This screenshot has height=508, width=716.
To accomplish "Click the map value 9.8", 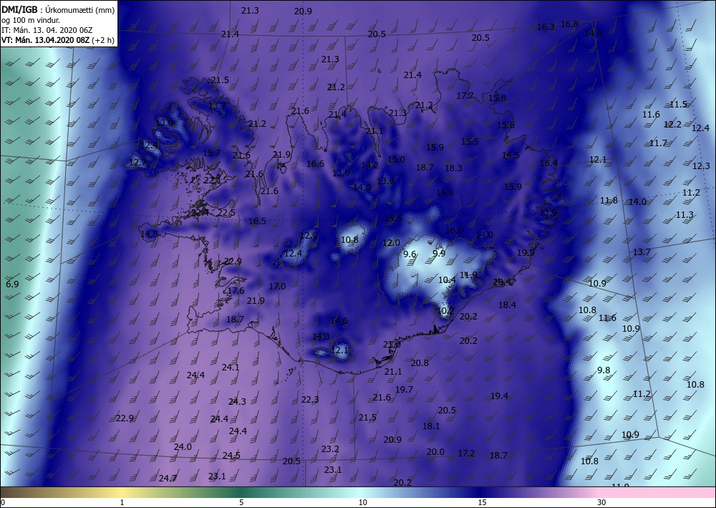I will [604, 370].
